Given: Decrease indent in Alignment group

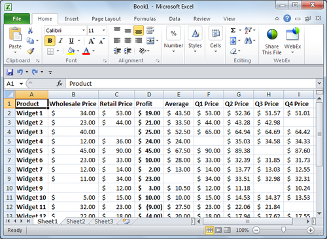Looking at the screenshot, I should pos(117,51).
